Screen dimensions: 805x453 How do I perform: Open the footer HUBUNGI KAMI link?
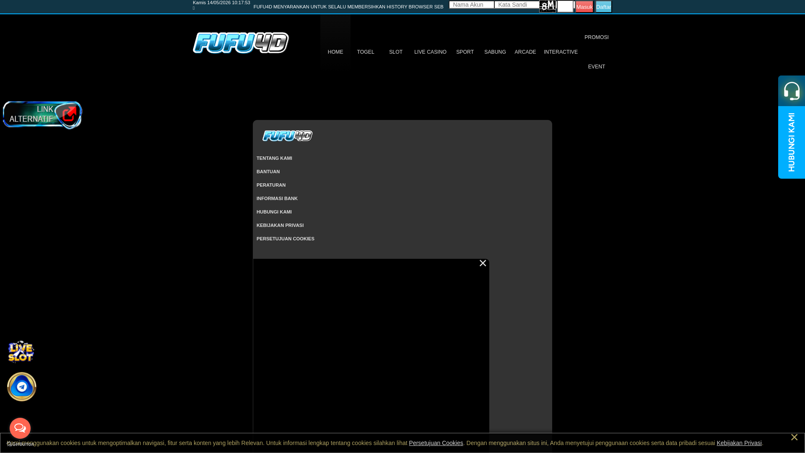[274, 212]
